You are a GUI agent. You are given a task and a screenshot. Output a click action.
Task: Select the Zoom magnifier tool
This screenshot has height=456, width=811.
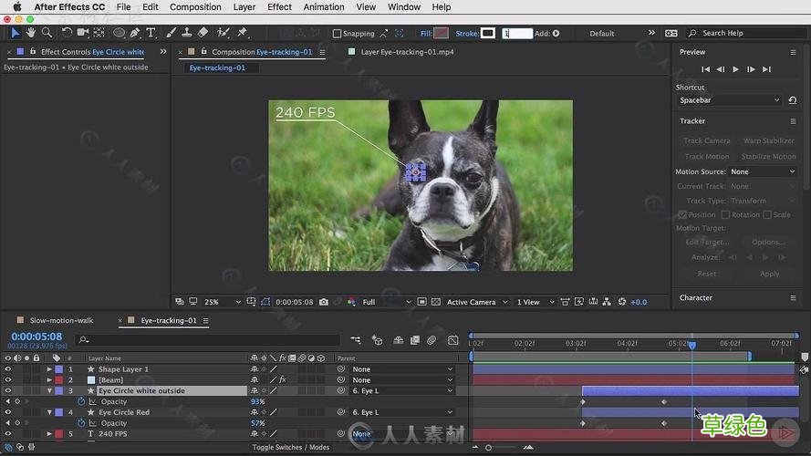coord(47,33)
